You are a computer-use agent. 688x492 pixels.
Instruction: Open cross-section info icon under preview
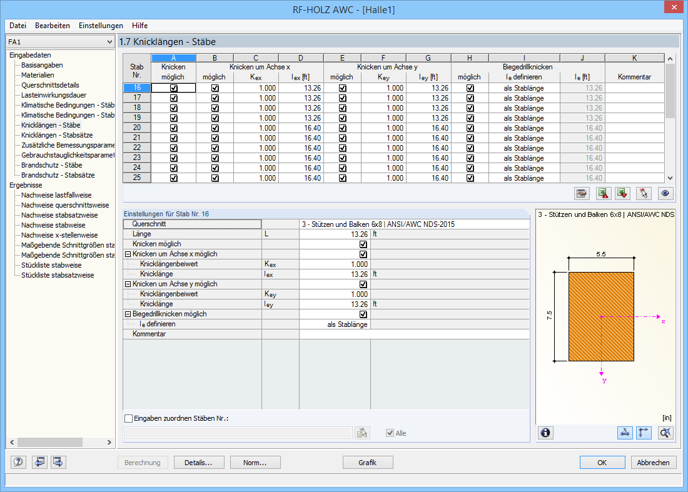545,433
